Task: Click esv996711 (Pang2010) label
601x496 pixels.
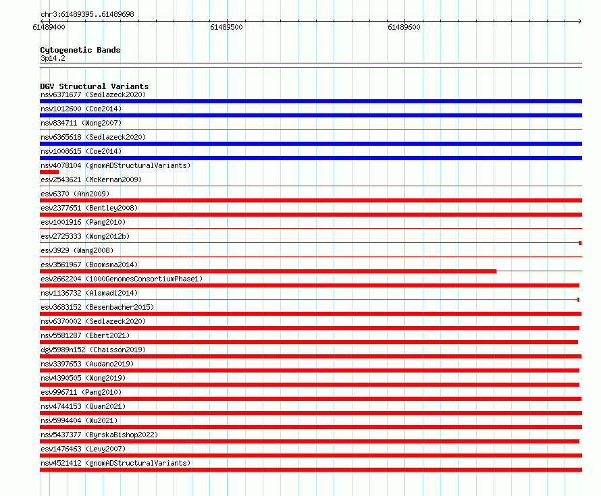Action: 81,392
